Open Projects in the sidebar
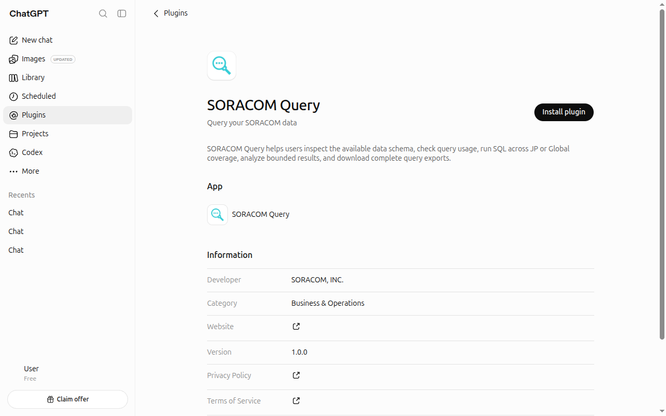Viewport: 666px width, 416px height. (68, 134)
